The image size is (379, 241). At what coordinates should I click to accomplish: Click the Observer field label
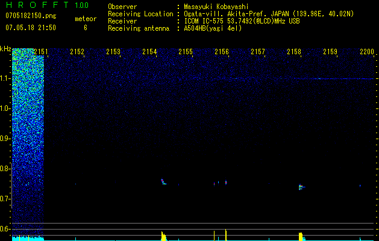[x=122, y=7]
